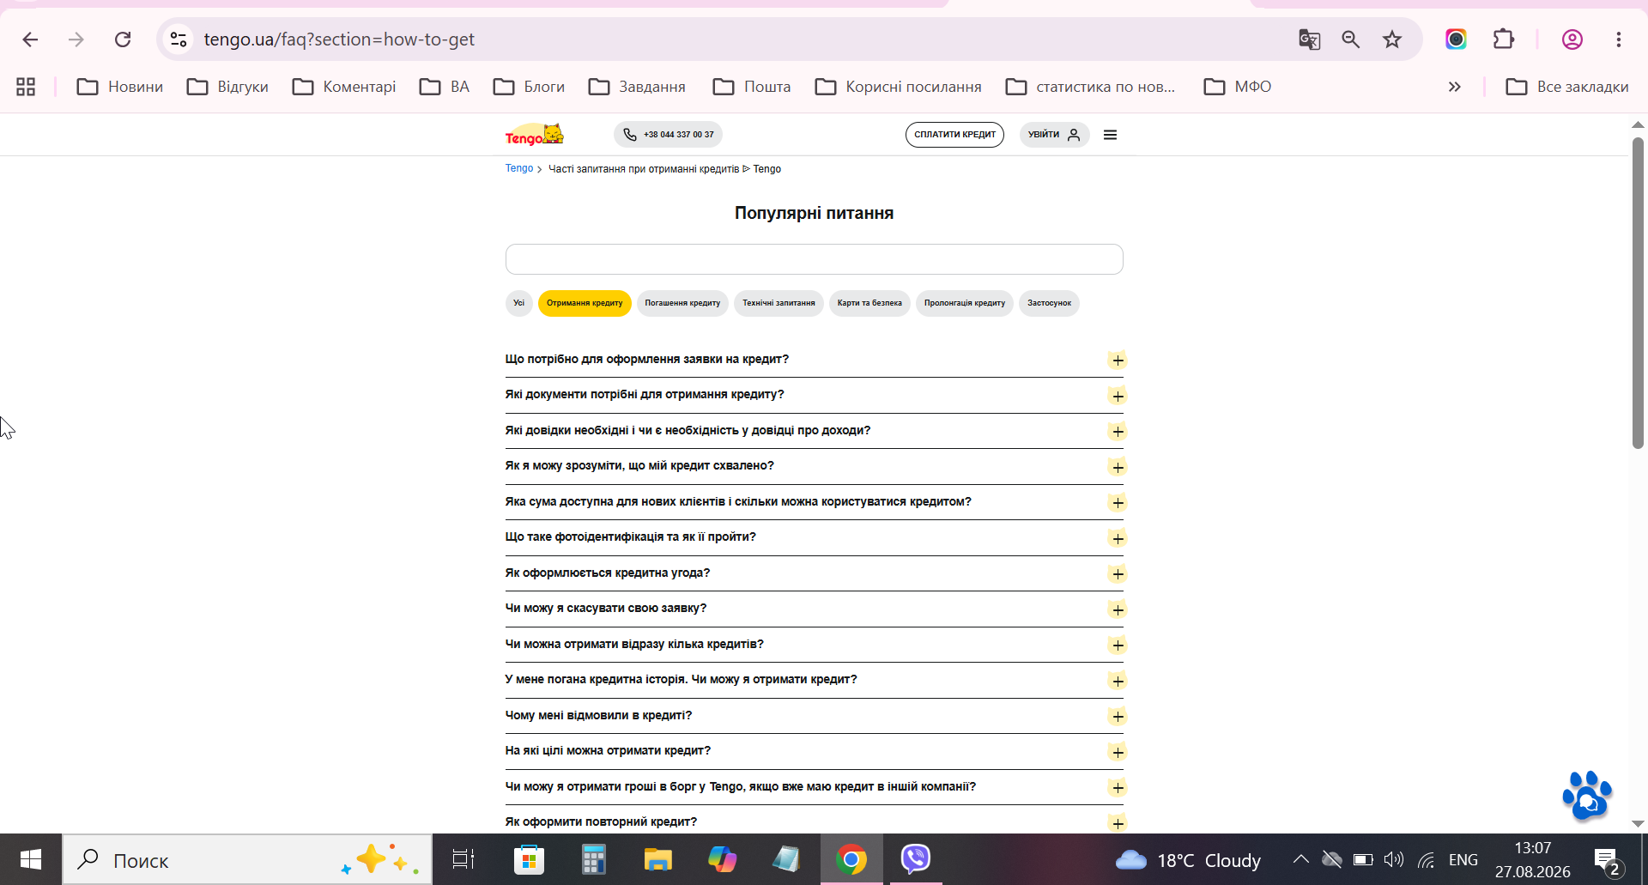1648x885 pixels.
Task: Open the ВА bookmark folder
Action: pyautogui.click(x=445, y=87)
